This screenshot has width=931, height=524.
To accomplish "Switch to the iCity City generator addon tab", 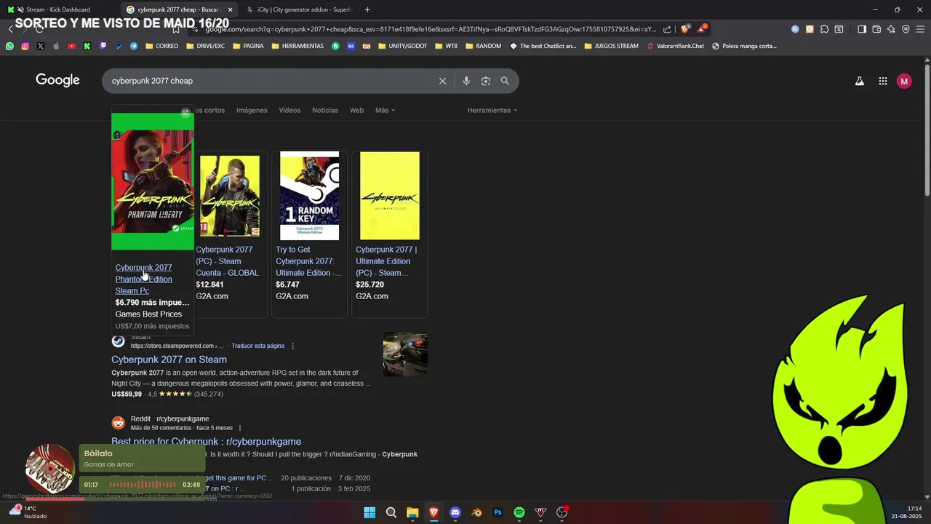I will [298, 9].
